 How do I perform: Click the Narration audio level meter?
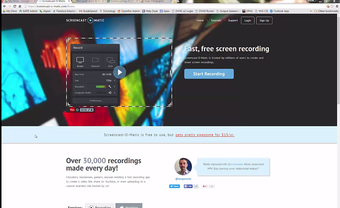pyautogui.click(x=101, y=87)
